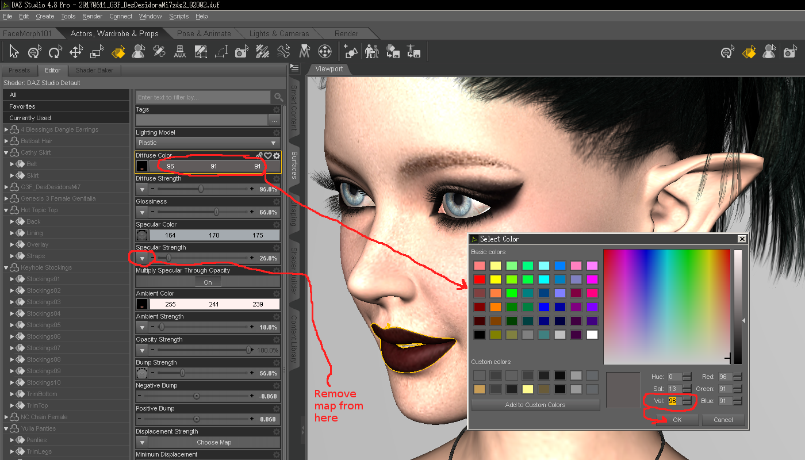Image resolution: width=805 pixels, height=460 pixels.
Task: Open the Morph tool with M icon
Action: 304,52
